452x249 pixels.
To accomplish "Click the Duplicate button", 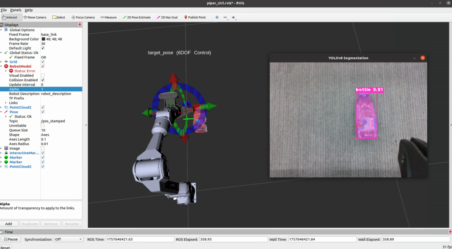I will pyautogui.click(x=30, y=224).
